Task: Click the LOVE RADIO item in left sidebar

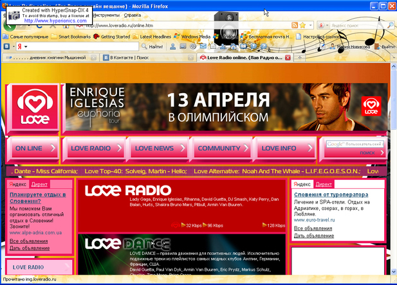Action: (39, 267)
